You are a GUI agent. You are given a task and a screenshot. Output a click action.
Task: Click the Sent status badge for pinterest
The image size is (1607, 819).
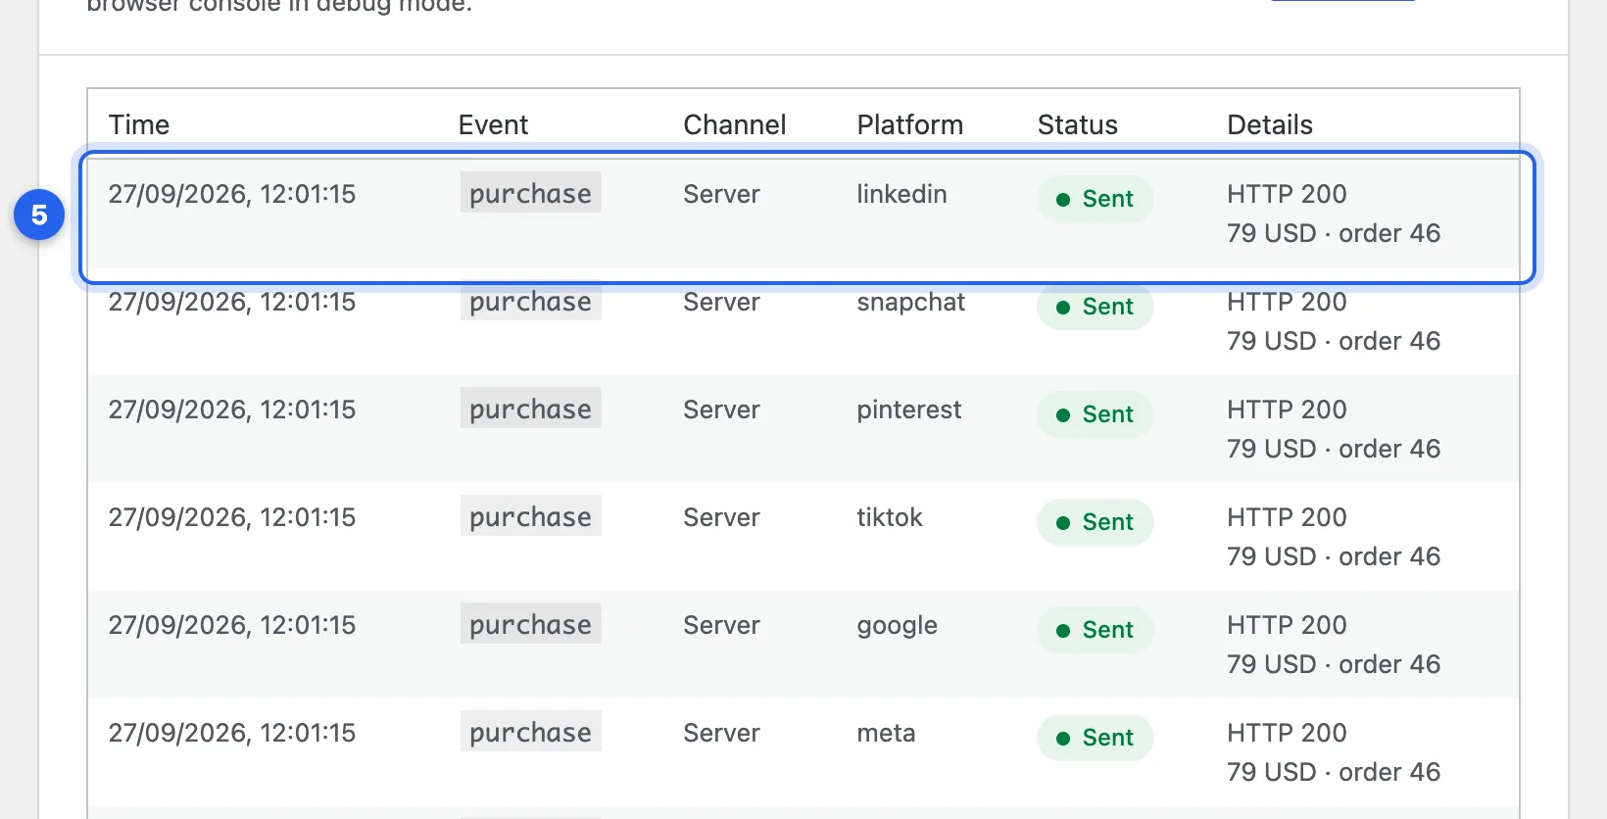1096,414
